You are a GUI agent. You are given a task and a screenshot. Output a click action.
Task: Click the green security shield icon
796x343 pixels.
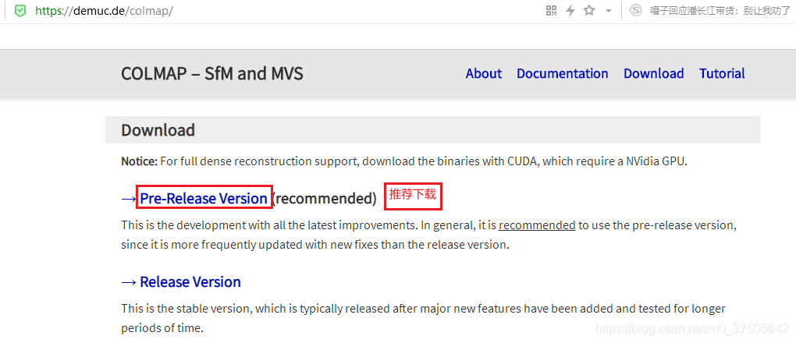point(20,11)
